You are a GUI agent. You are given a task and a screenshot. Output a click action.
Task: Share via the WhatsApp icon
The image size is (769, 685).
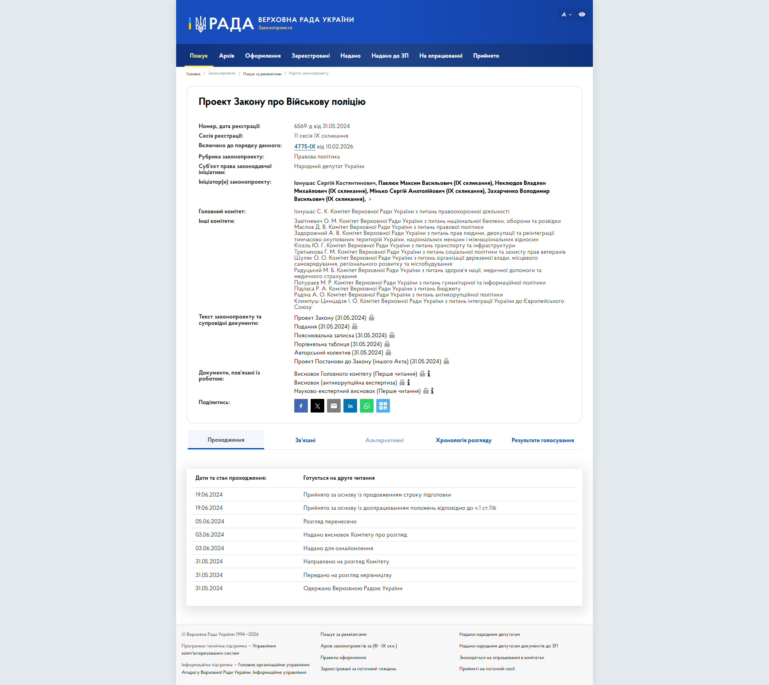click(x=367, y=406)
